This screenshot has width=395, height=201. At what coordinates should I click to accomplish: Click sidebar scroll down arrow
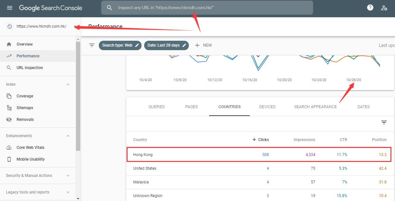(78, 198)
